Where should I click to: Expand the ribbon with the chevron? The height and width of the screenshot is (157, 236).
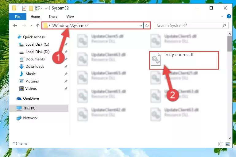click(x=222, y=16)
